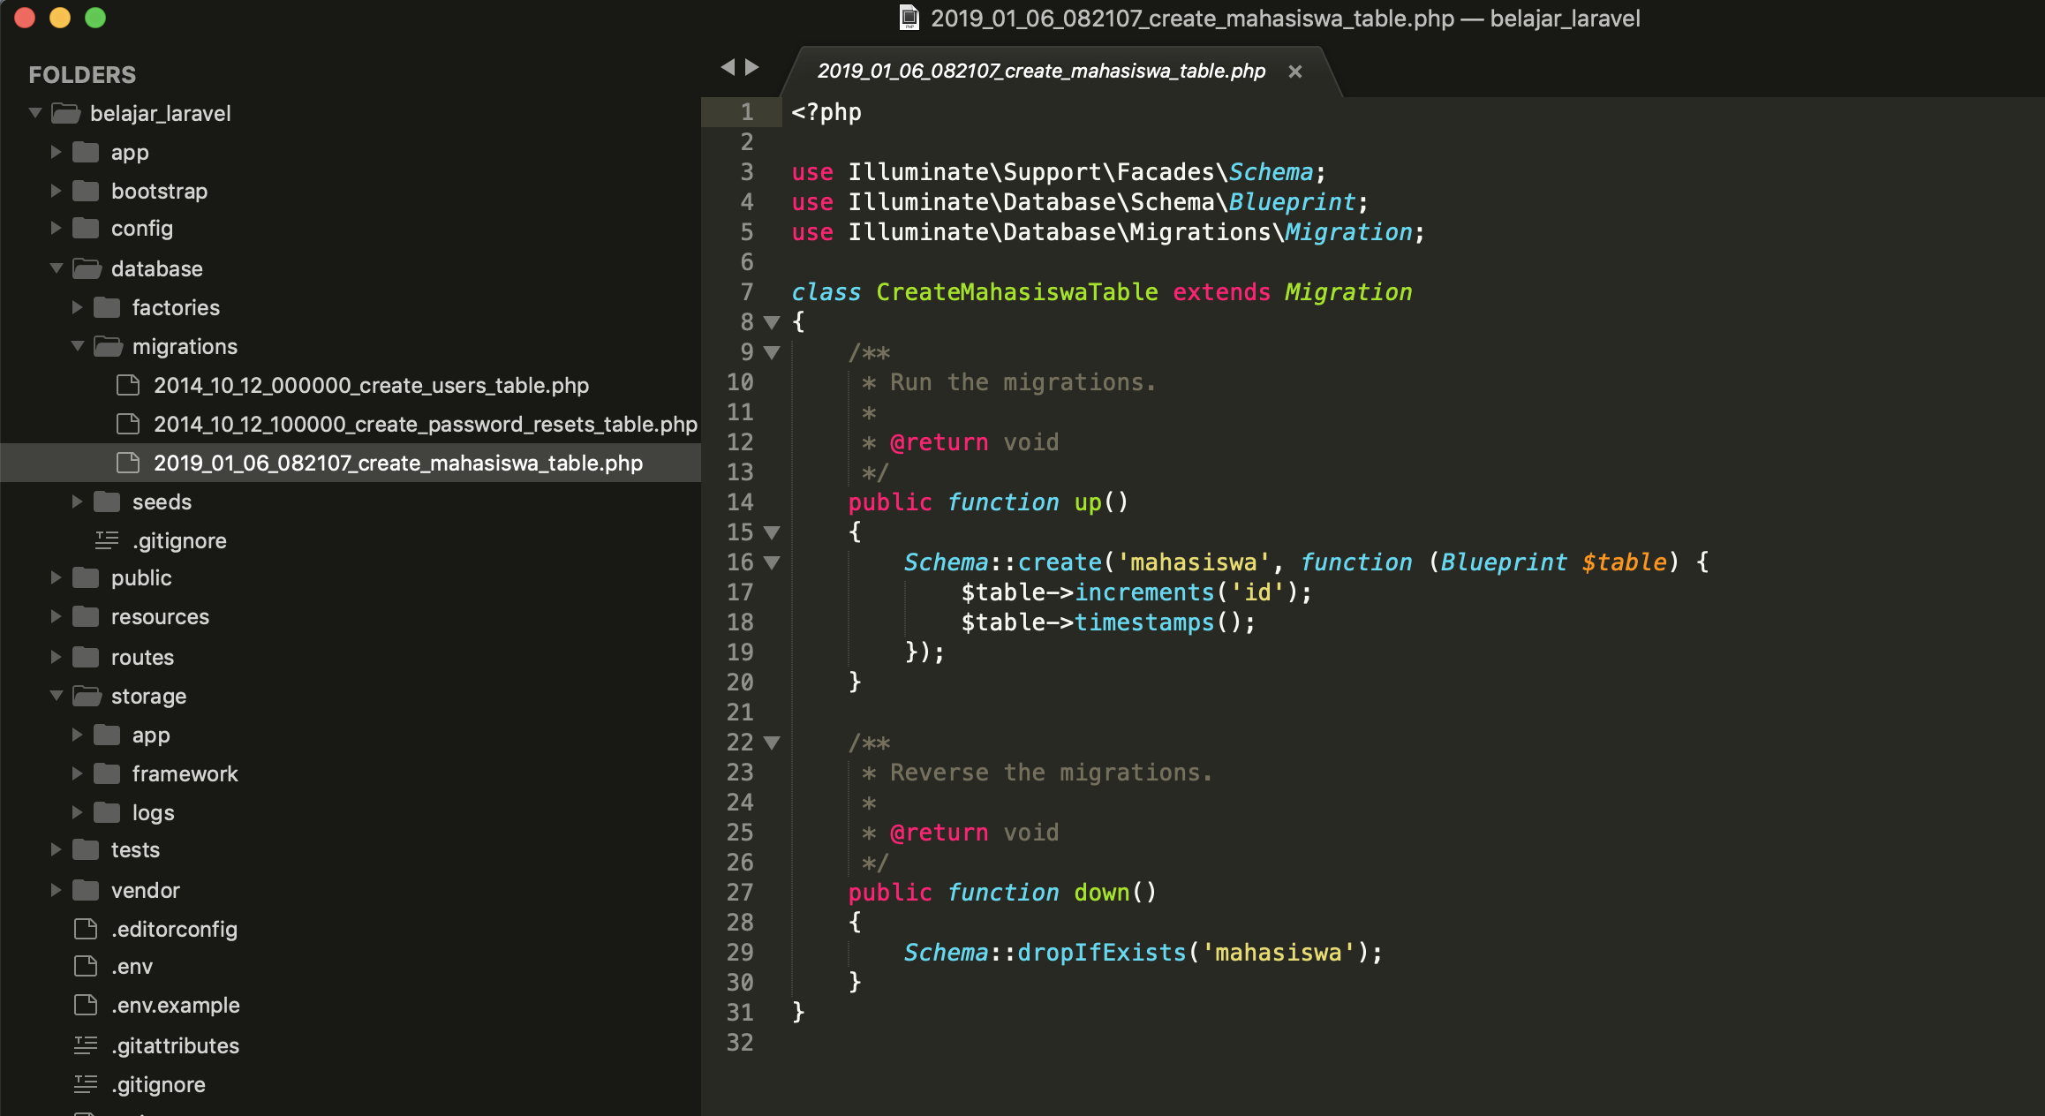This screenshot has width=2045, height=1116.
Task: Close the create_mahasiswa_table.php tab
Action: pos(1295,72)
